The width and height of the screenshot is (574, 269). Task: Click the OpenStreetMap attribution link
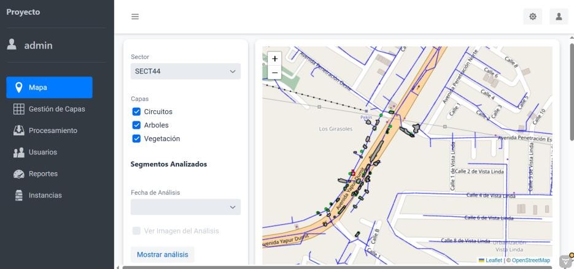[x=530, y=260]
